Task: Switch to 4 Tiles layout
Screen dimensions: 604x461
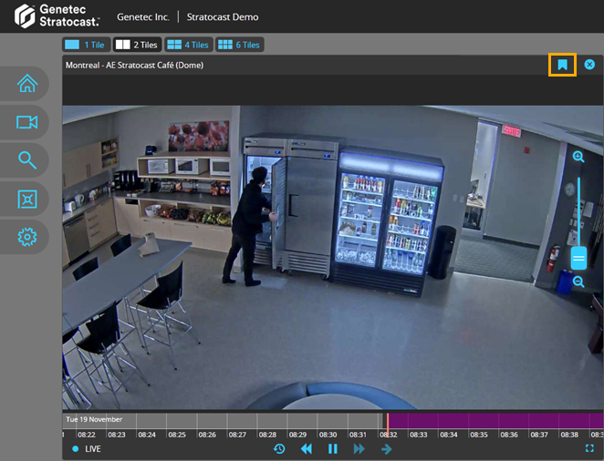Action: coord(188,45)
